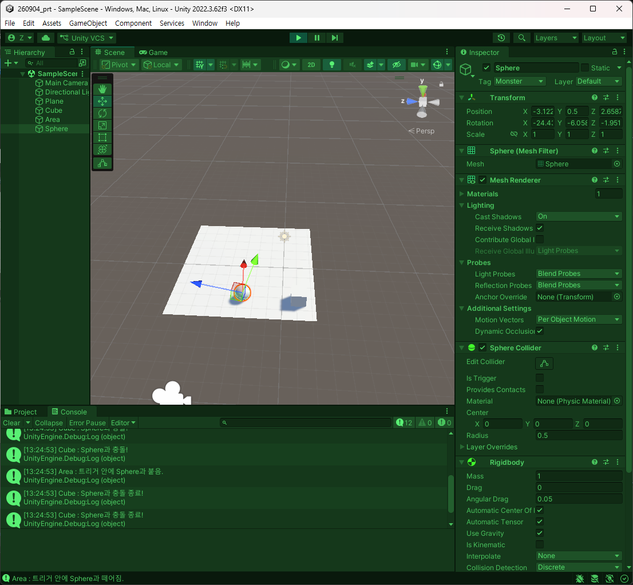Select the Rotate tool in scene toolbar
This screenshot has width=633, height=585.
point(102,113)
